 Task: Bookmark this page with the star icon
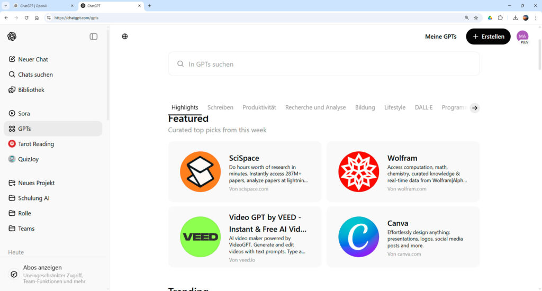pyautogui.click(x=476, y=17)
